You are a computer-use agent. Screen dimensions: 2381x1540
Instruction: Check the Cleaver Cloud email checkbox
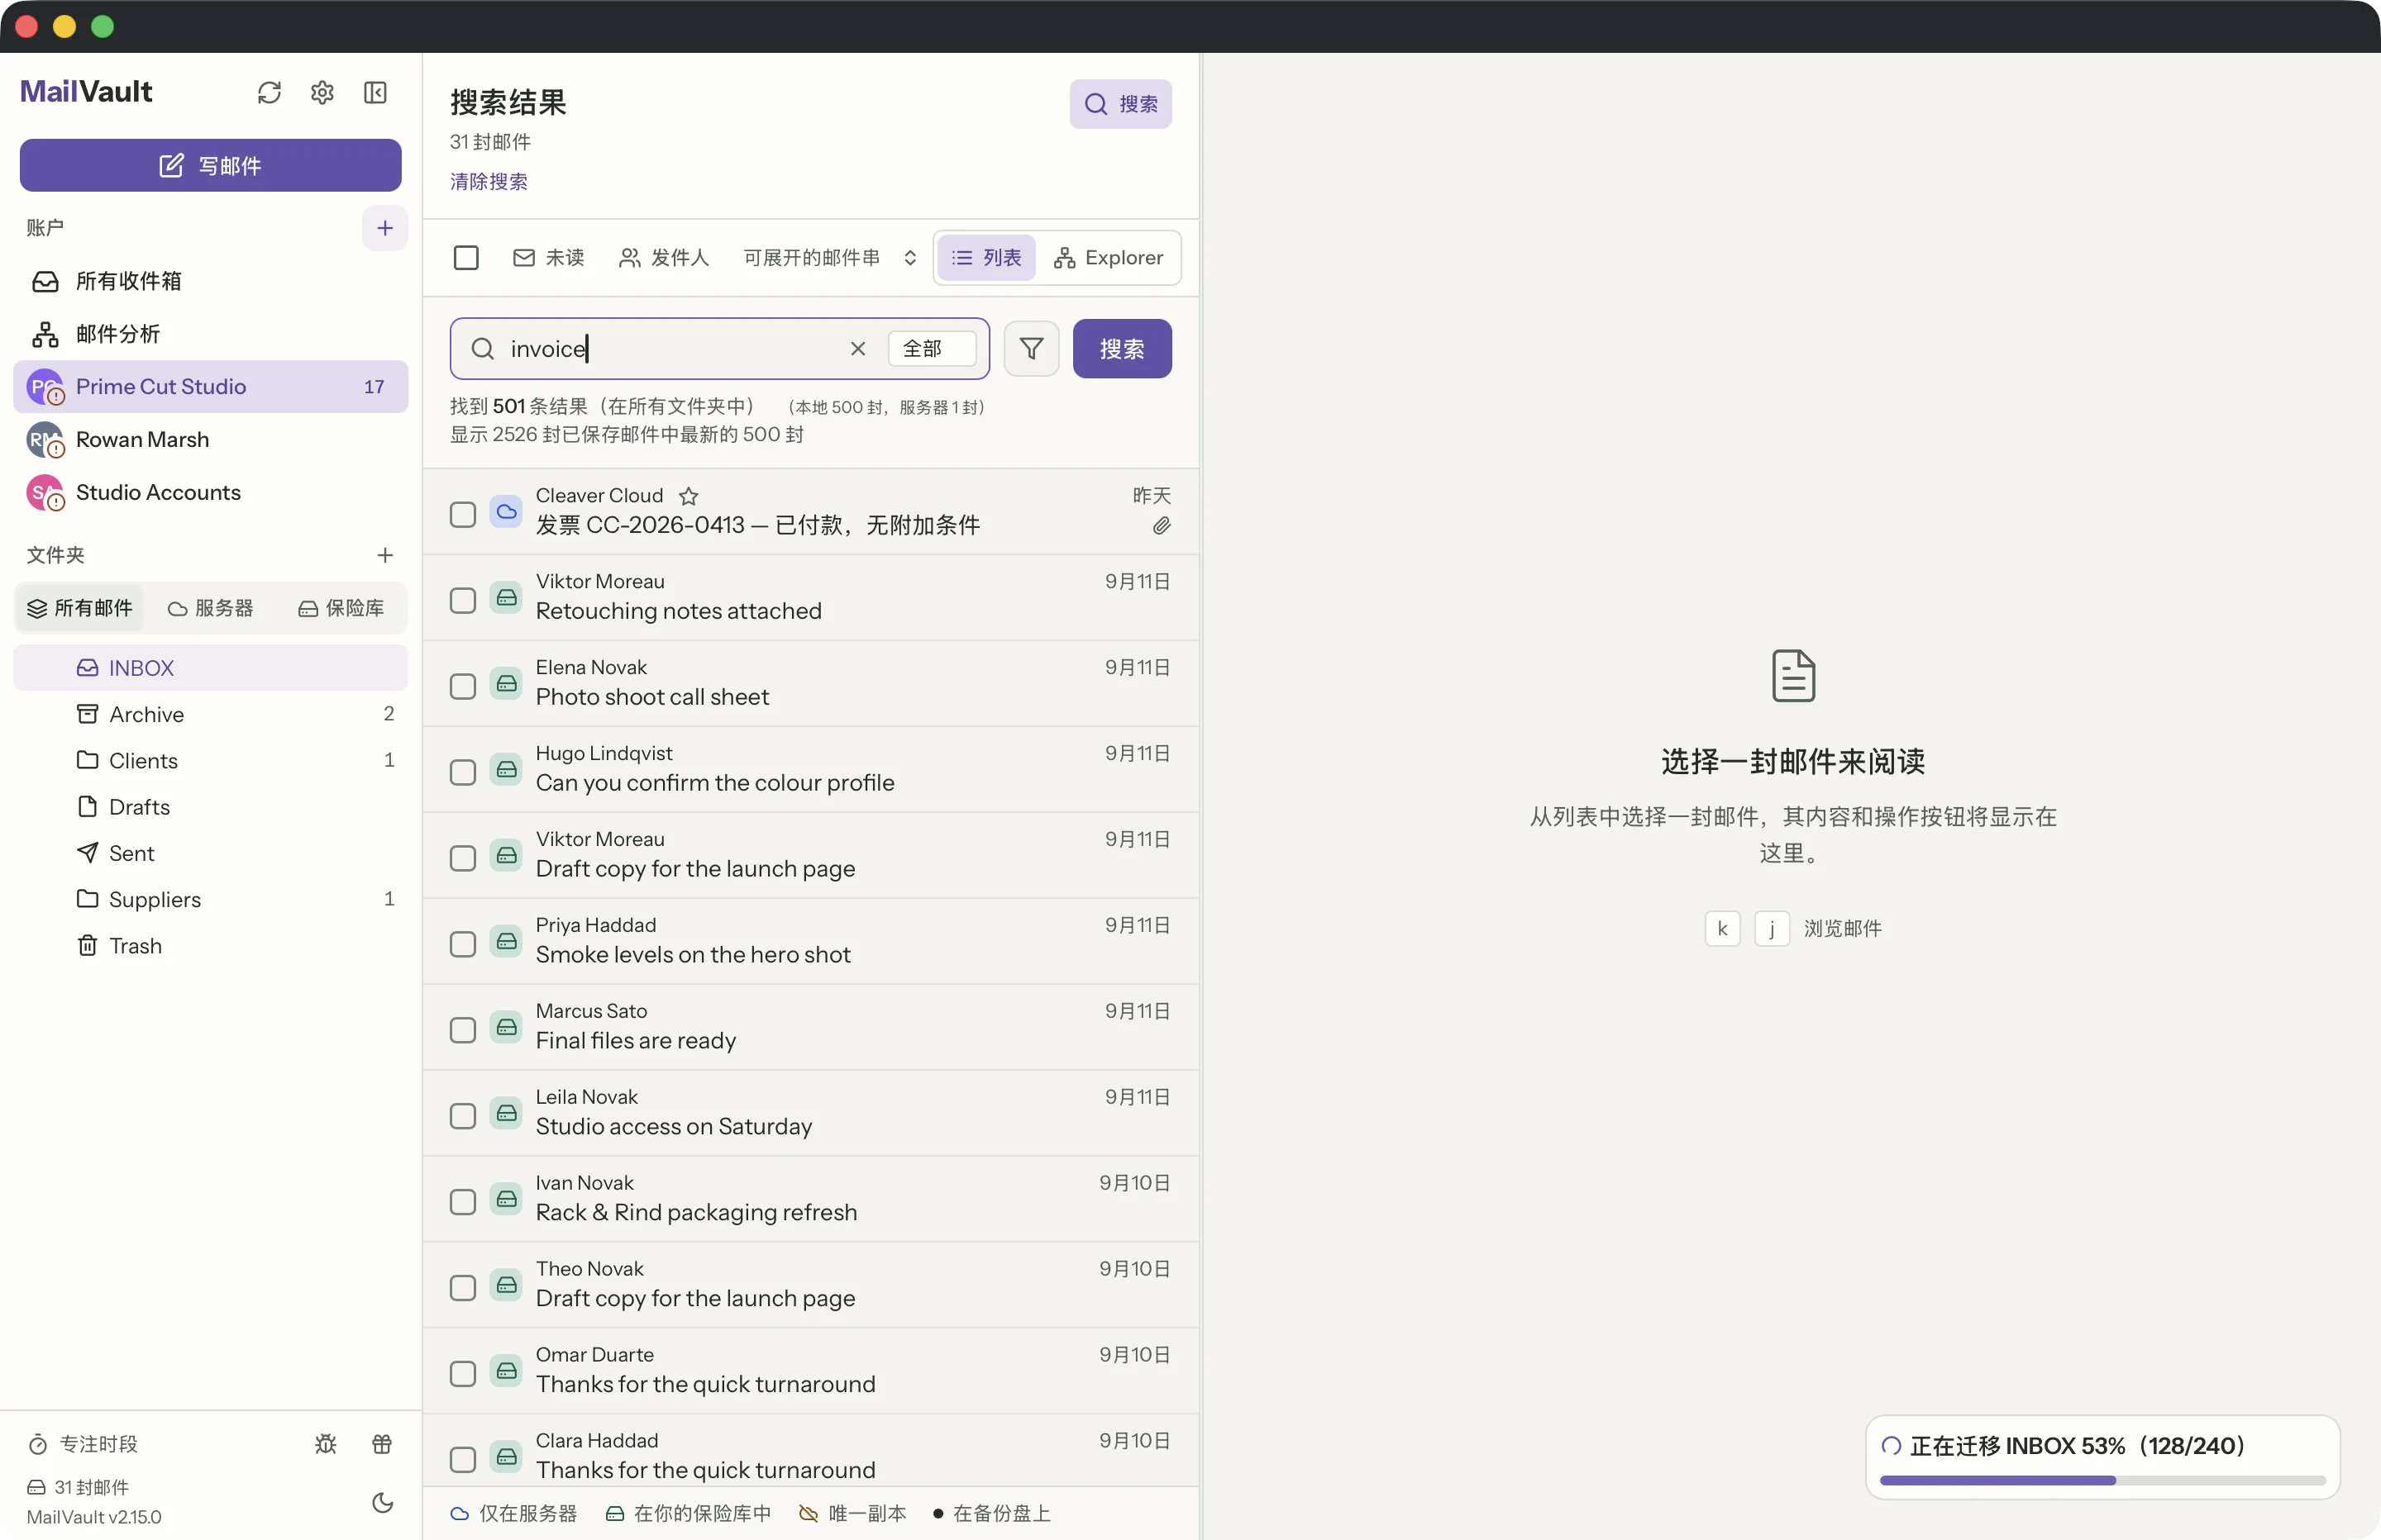pos(462,515)
